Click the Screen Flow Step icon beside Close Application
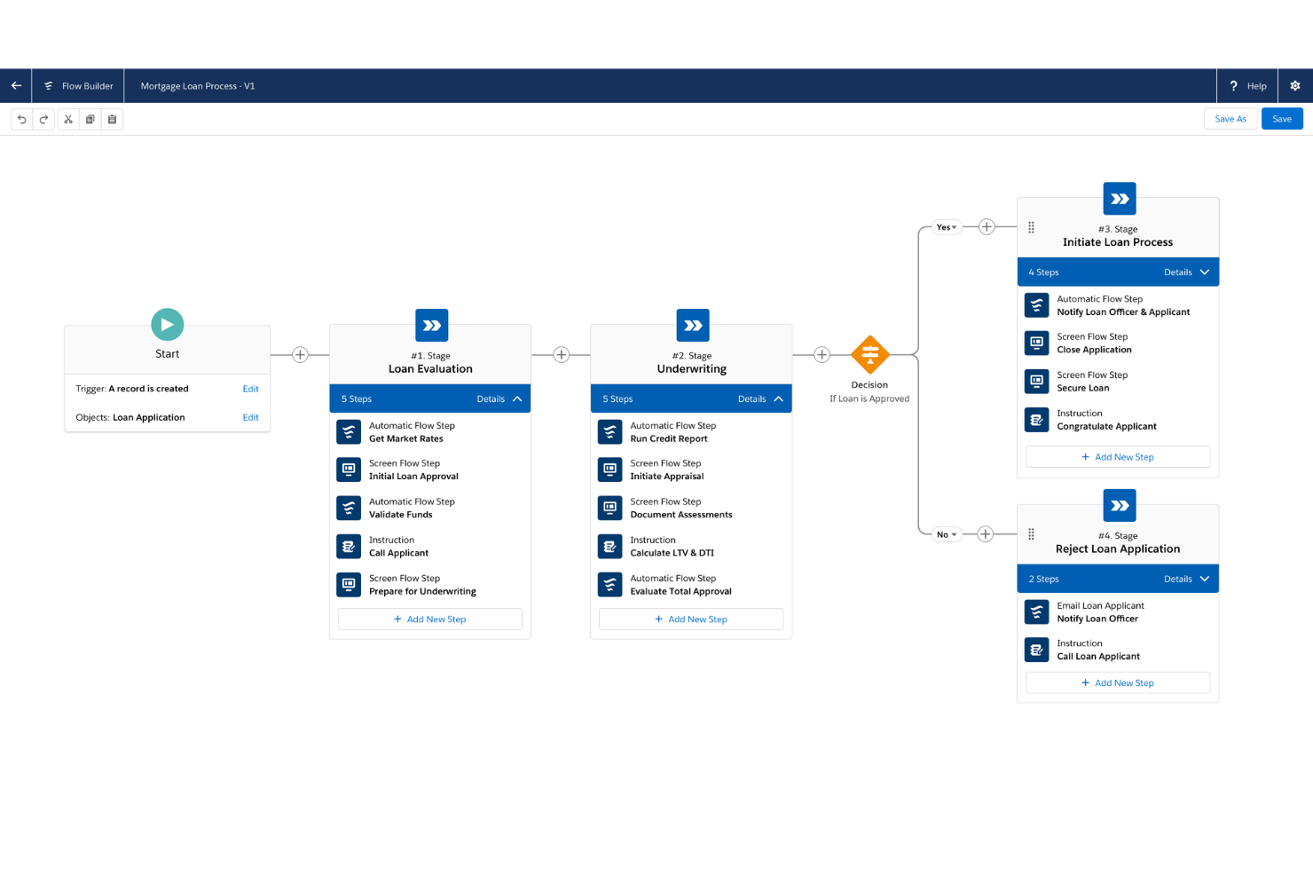The width and height of the screenshot is (1313, 876). tap(1036, 343)
